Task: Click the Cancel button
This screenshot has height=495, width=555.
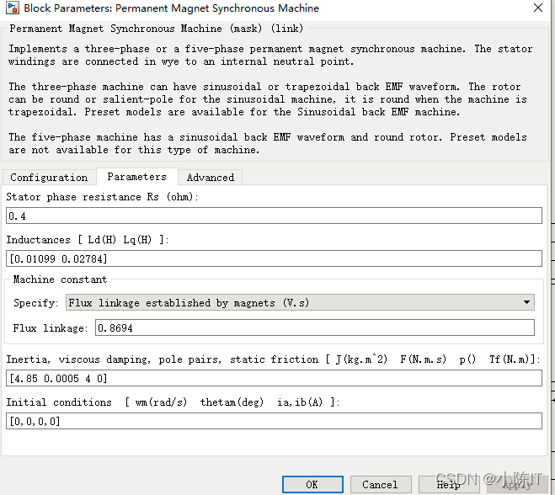Action: pos(381,484)
